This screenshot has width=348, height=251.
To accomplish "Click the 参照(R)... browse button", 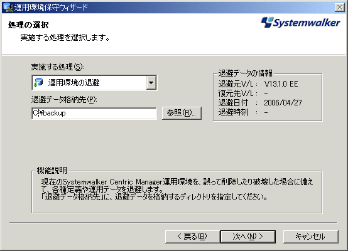I will tap(182, 113).
